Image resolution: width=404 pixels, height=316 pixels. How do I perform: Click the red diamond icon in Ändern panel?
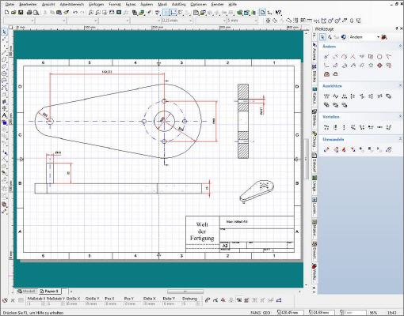click(x=379, y=66)
